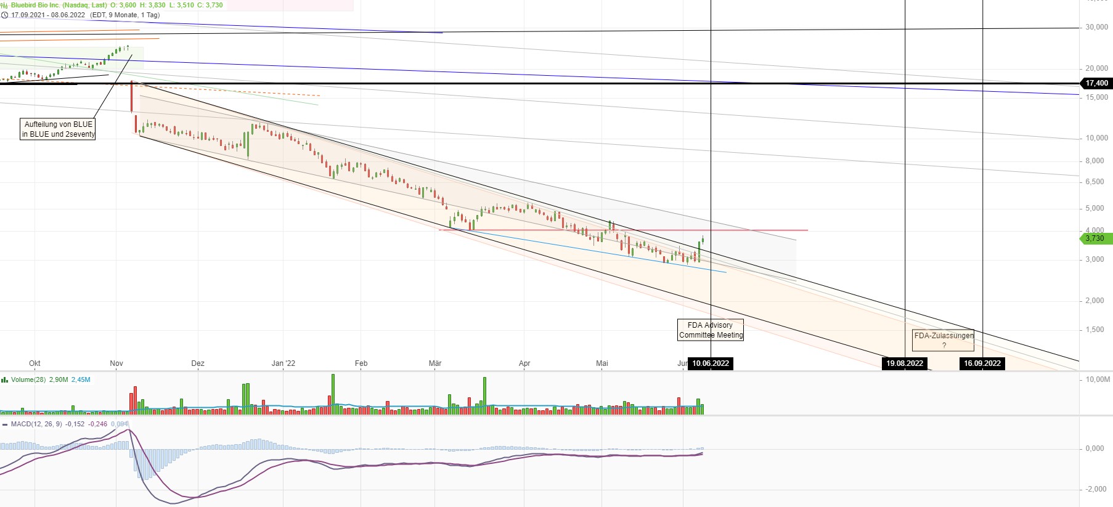1113x507 pixels.
Task: Select the FDA Advisory Committee Meeting note
Action: tap(711, 330)
